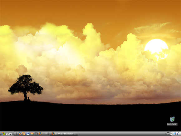Launch the colorful globe quick launch icon
The image size is (181, 136).
click(20, 133)
